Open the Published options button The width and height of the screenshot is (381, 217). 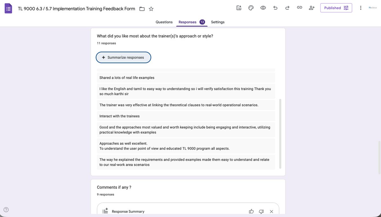(336, 8)
